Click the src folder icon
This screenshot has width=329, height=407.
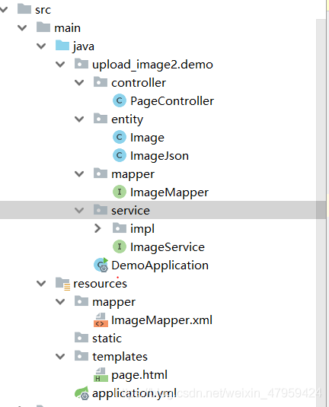24,9
